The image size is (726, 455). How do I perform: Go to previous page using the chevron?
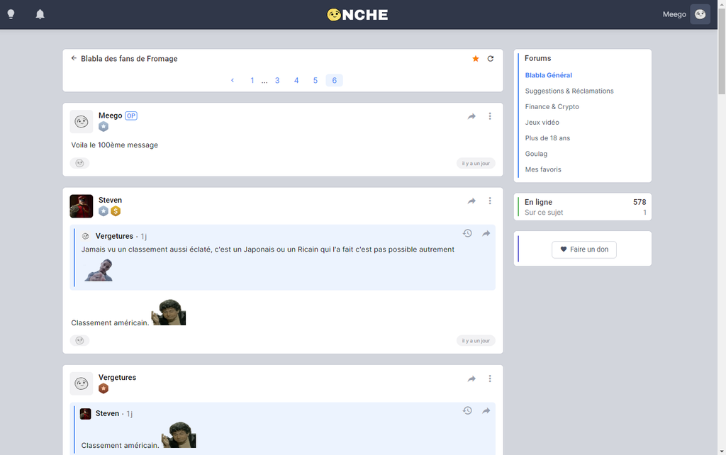pos(233,81)
